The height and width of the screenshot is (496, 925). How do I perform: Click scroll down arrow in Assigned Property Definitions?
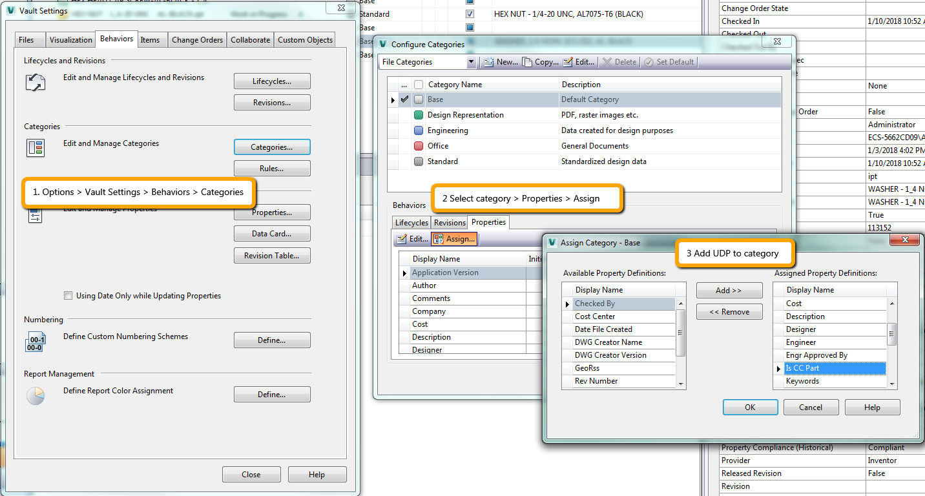[x=892, y=384]
